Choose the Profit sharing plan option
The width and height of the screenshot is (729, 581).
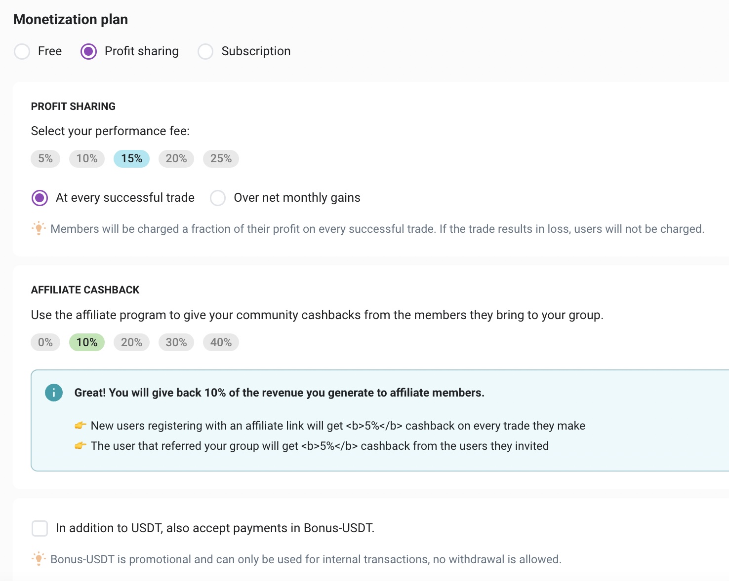[x=89, y=51]
